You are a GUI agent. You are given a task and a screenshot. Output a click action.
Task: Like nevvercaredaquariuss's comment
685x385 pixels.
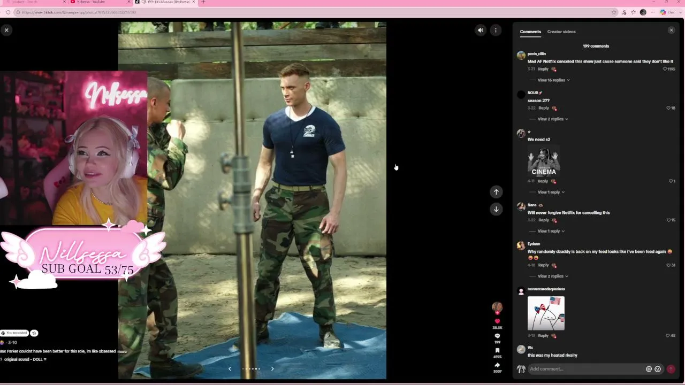tap(668, 336)
